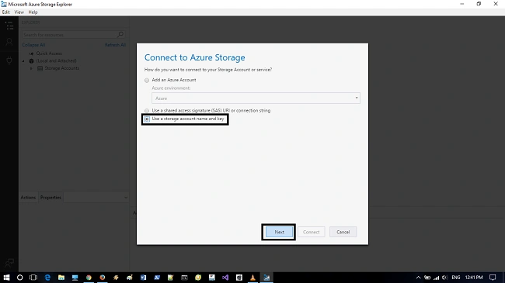
Task: Open the Help menu
Action: tap(33, 12)
